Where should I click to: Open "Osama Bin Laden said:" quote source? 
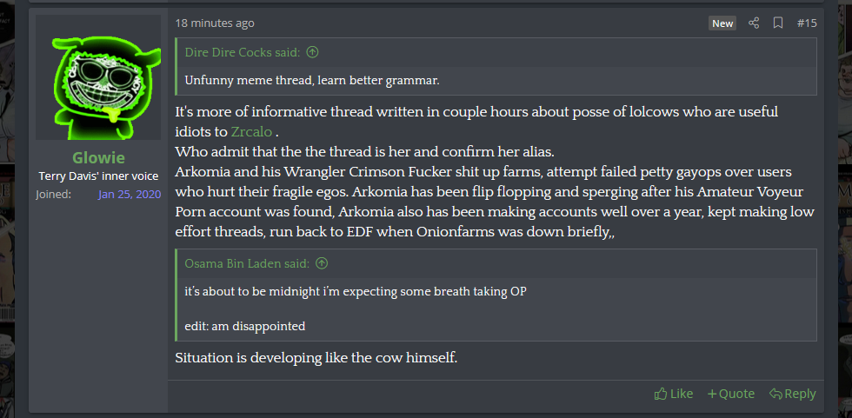click(247, 263)
